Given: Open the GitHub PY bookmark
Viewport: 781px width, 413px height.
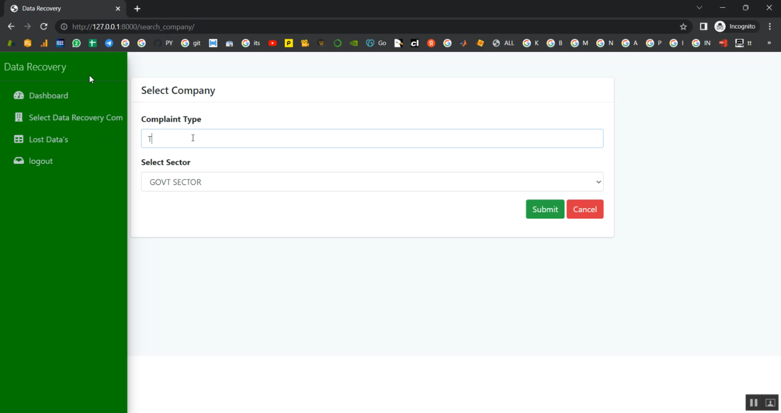Looking at the screenshot, I should tap(163, 43).
